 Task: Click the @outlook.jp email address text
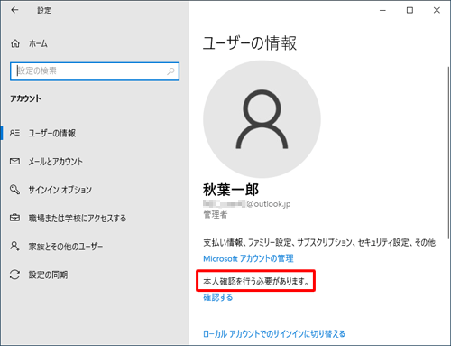click(247, 204)
